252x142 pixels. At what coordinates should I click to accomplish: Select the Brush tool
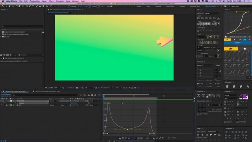(37, 6)
